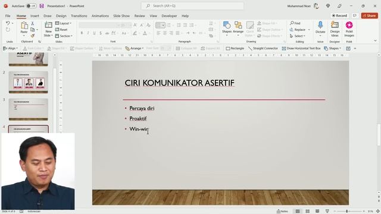Select slide 2 thumbnail with three photos
The width and height of the screenshot is (381, 214).
(x=28, y=82)
